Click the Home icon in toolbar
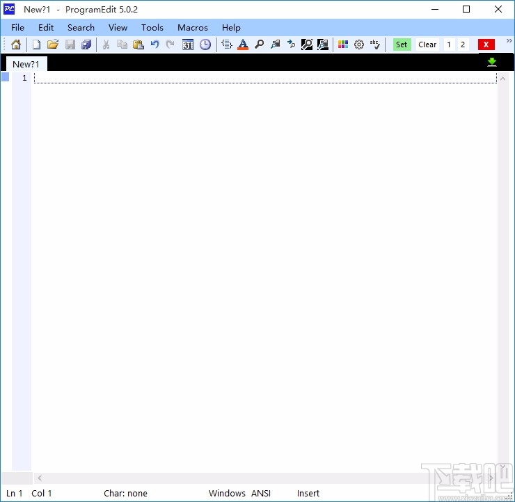The image size is (515, 502). tap(16, 44)
